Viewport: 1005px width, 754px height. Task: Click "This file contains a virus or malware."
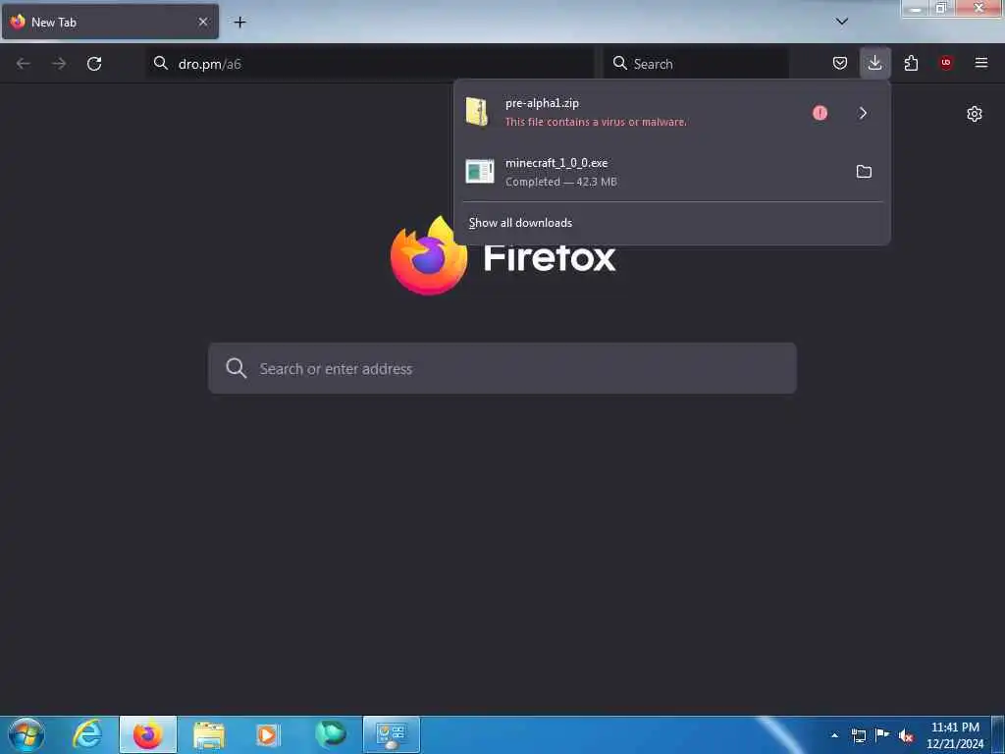click(596, 122)
